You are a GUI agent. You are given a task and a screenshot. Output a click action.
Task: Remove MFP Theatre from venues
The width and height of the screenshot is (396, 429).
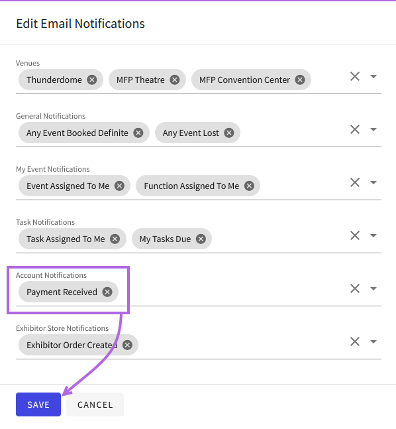(x=175, y=80)
